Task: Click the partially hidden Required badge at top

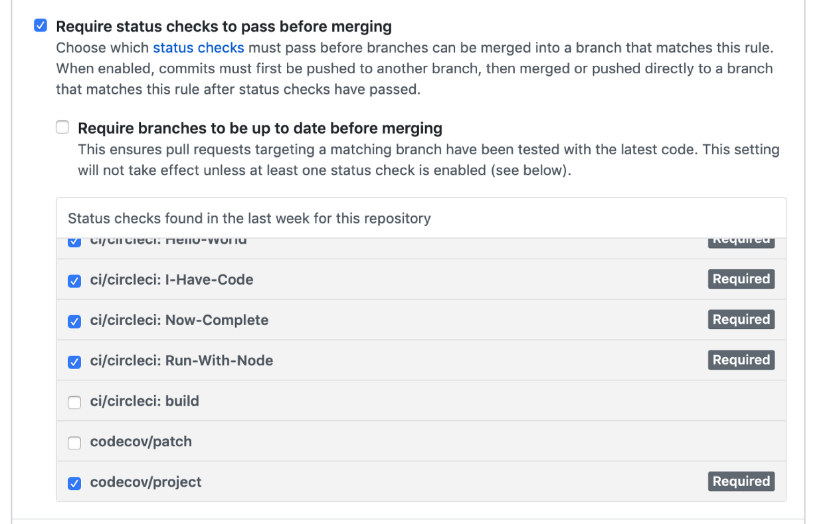Action: 741,238
